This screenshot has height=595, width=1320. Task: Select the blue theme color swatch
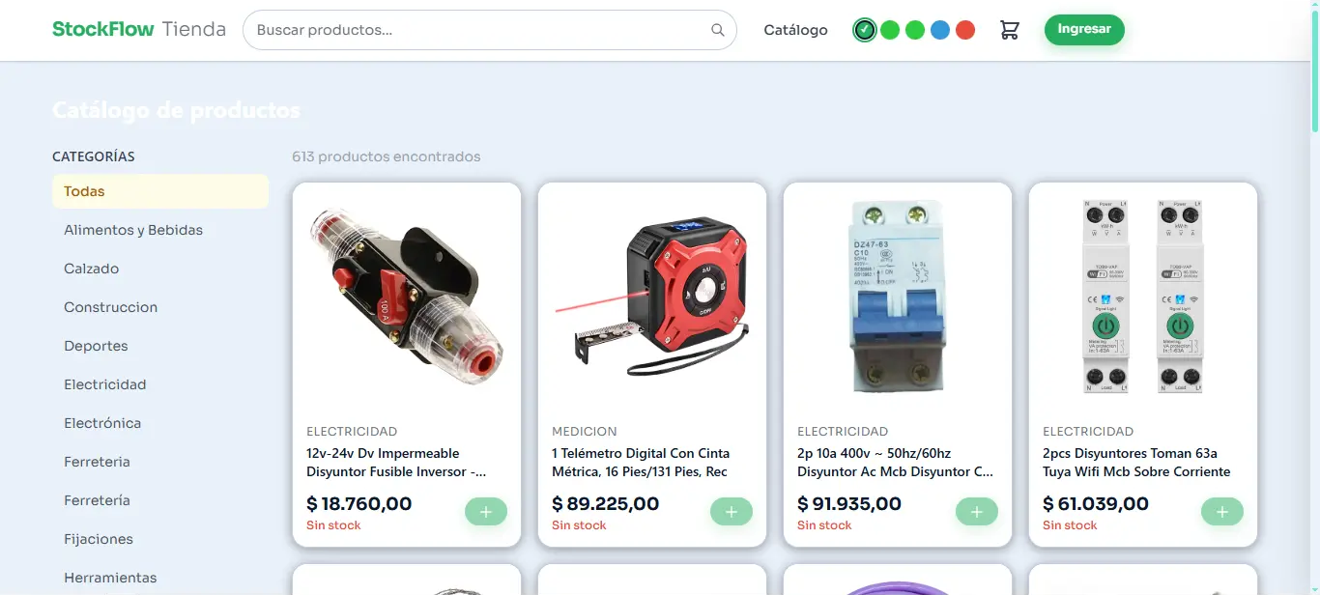(x=940, y=30)
